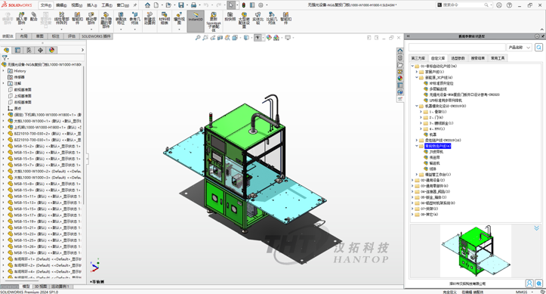Click the blue search button in right panel
546x294 pixels.
[x=538, y=47]
